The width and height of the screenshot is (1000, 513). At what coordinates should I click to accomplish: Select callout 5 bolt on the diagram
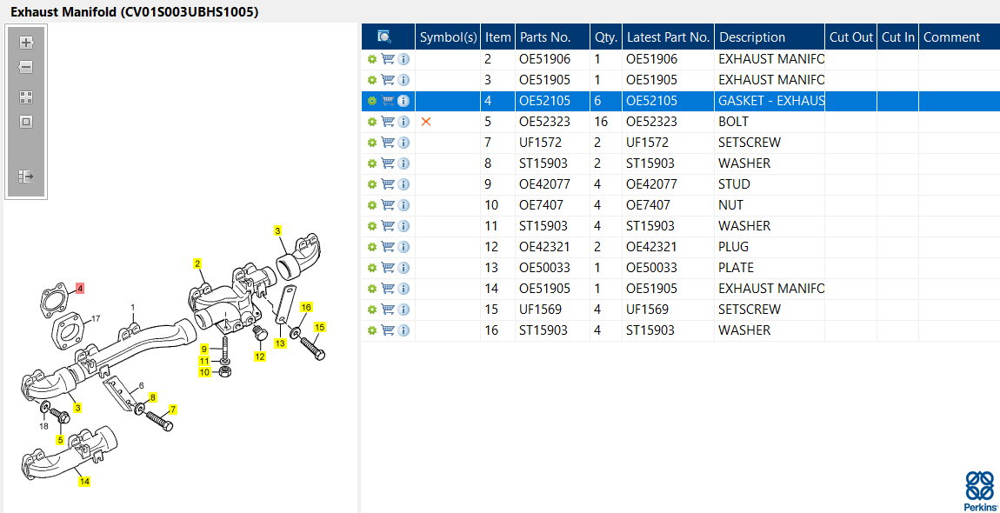[60, 440]
